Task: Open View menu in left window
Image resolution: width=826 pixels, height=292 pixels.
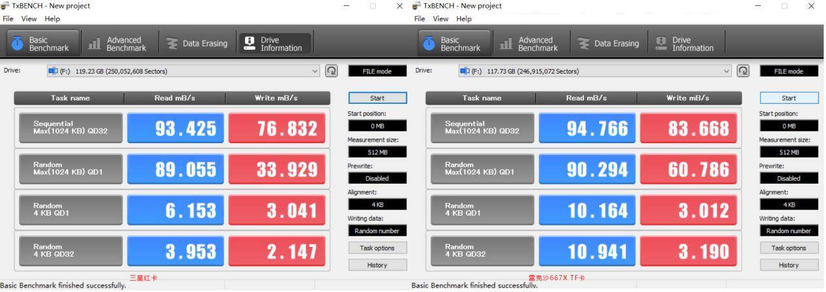Action: [x=29, y=18]
